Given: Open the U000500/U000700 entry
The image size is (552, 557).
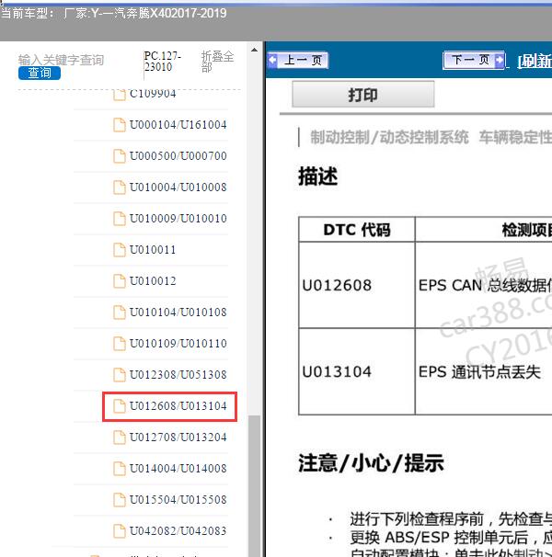Looking at the screenshot, I should (x=178, y=156).
